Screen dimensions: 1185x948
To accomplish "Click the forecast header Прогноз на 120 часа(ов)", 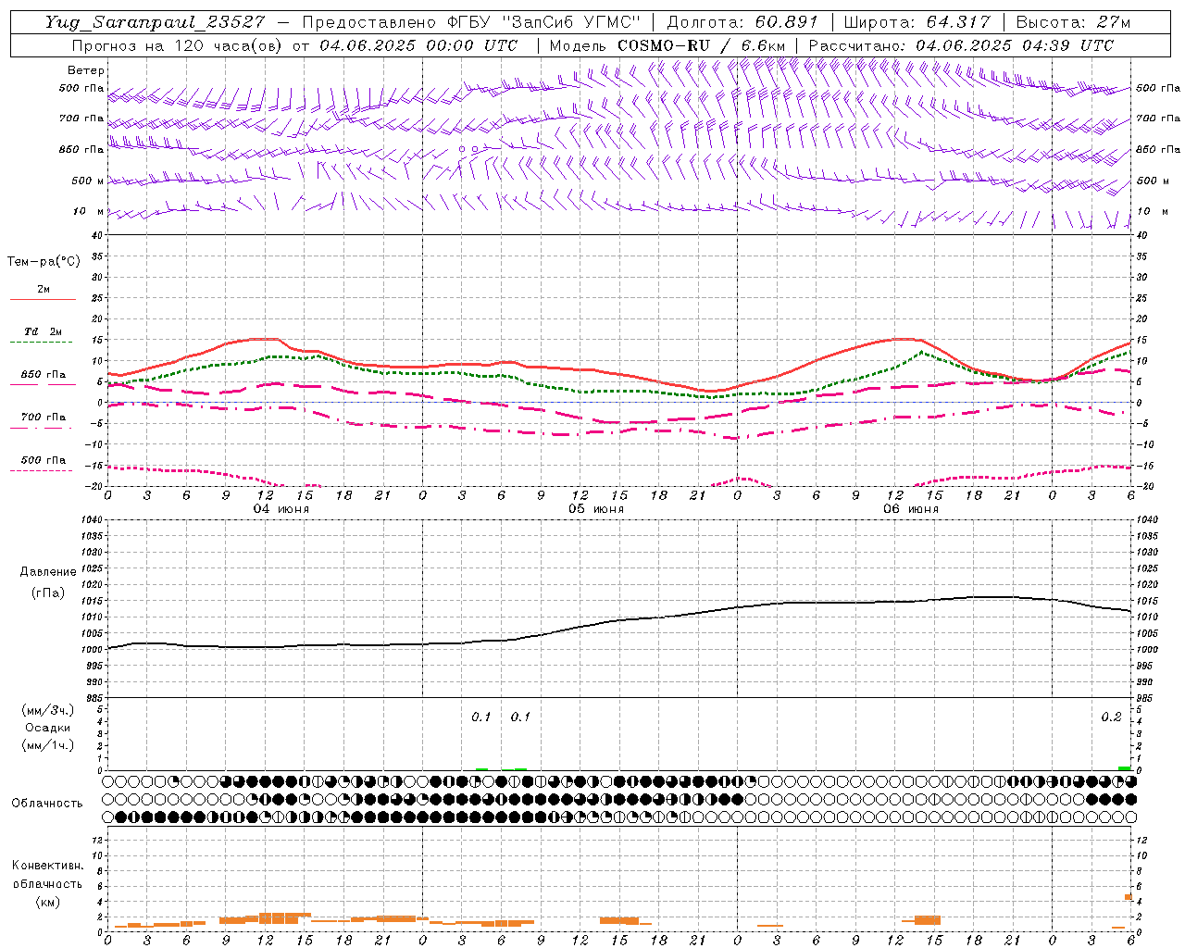I will [x=176, y=45].
